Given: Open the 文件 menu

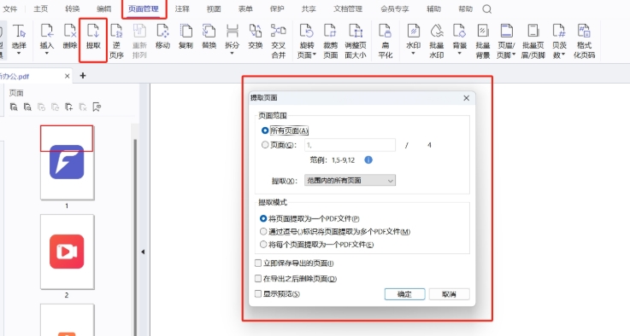Looking at the screenshot, I should (10, 9).
